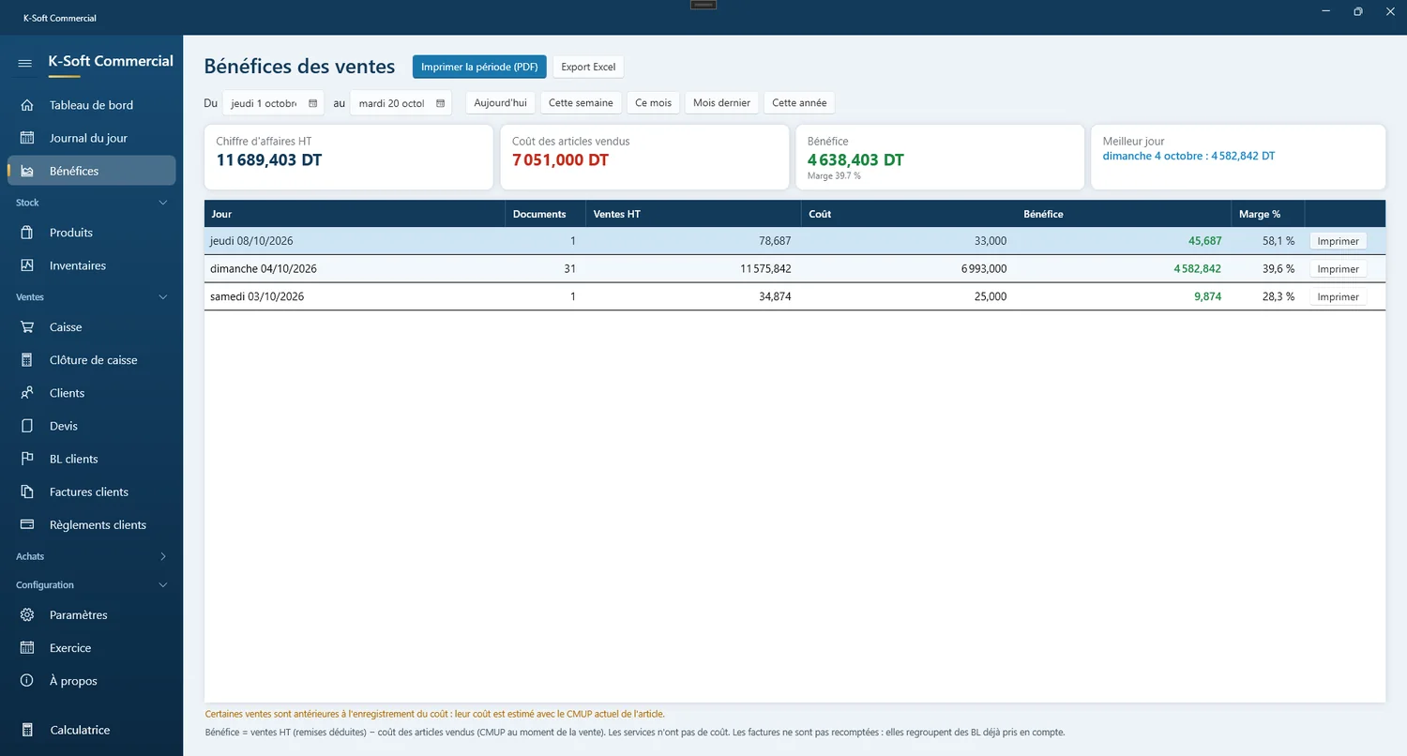The height and width of the screenshot is (756, 1407).
Task: Open Produits bag icon
Action: point(27,233)
